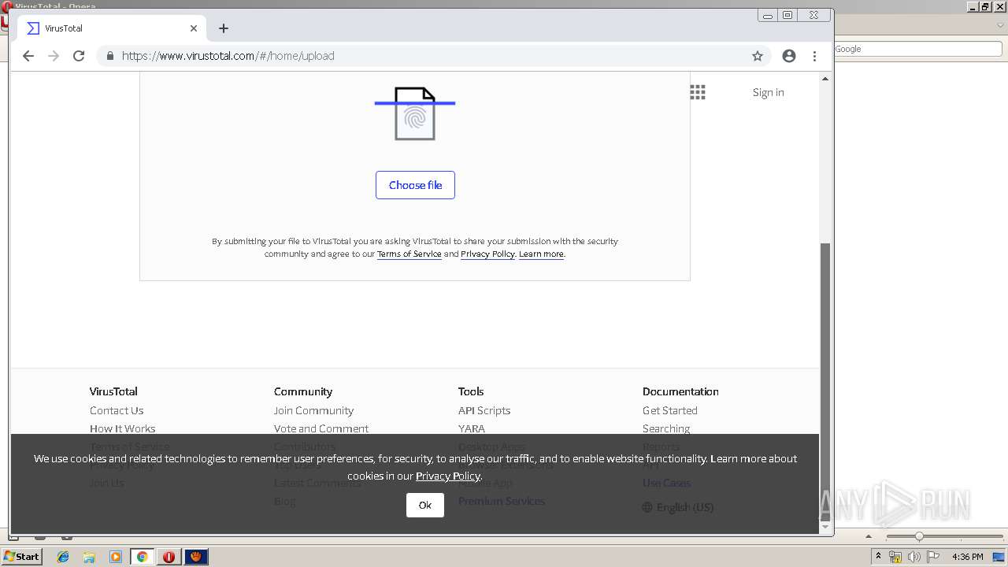Open English (US) language selector
This screenshot has height=567, width=1008.
[678, 507]
